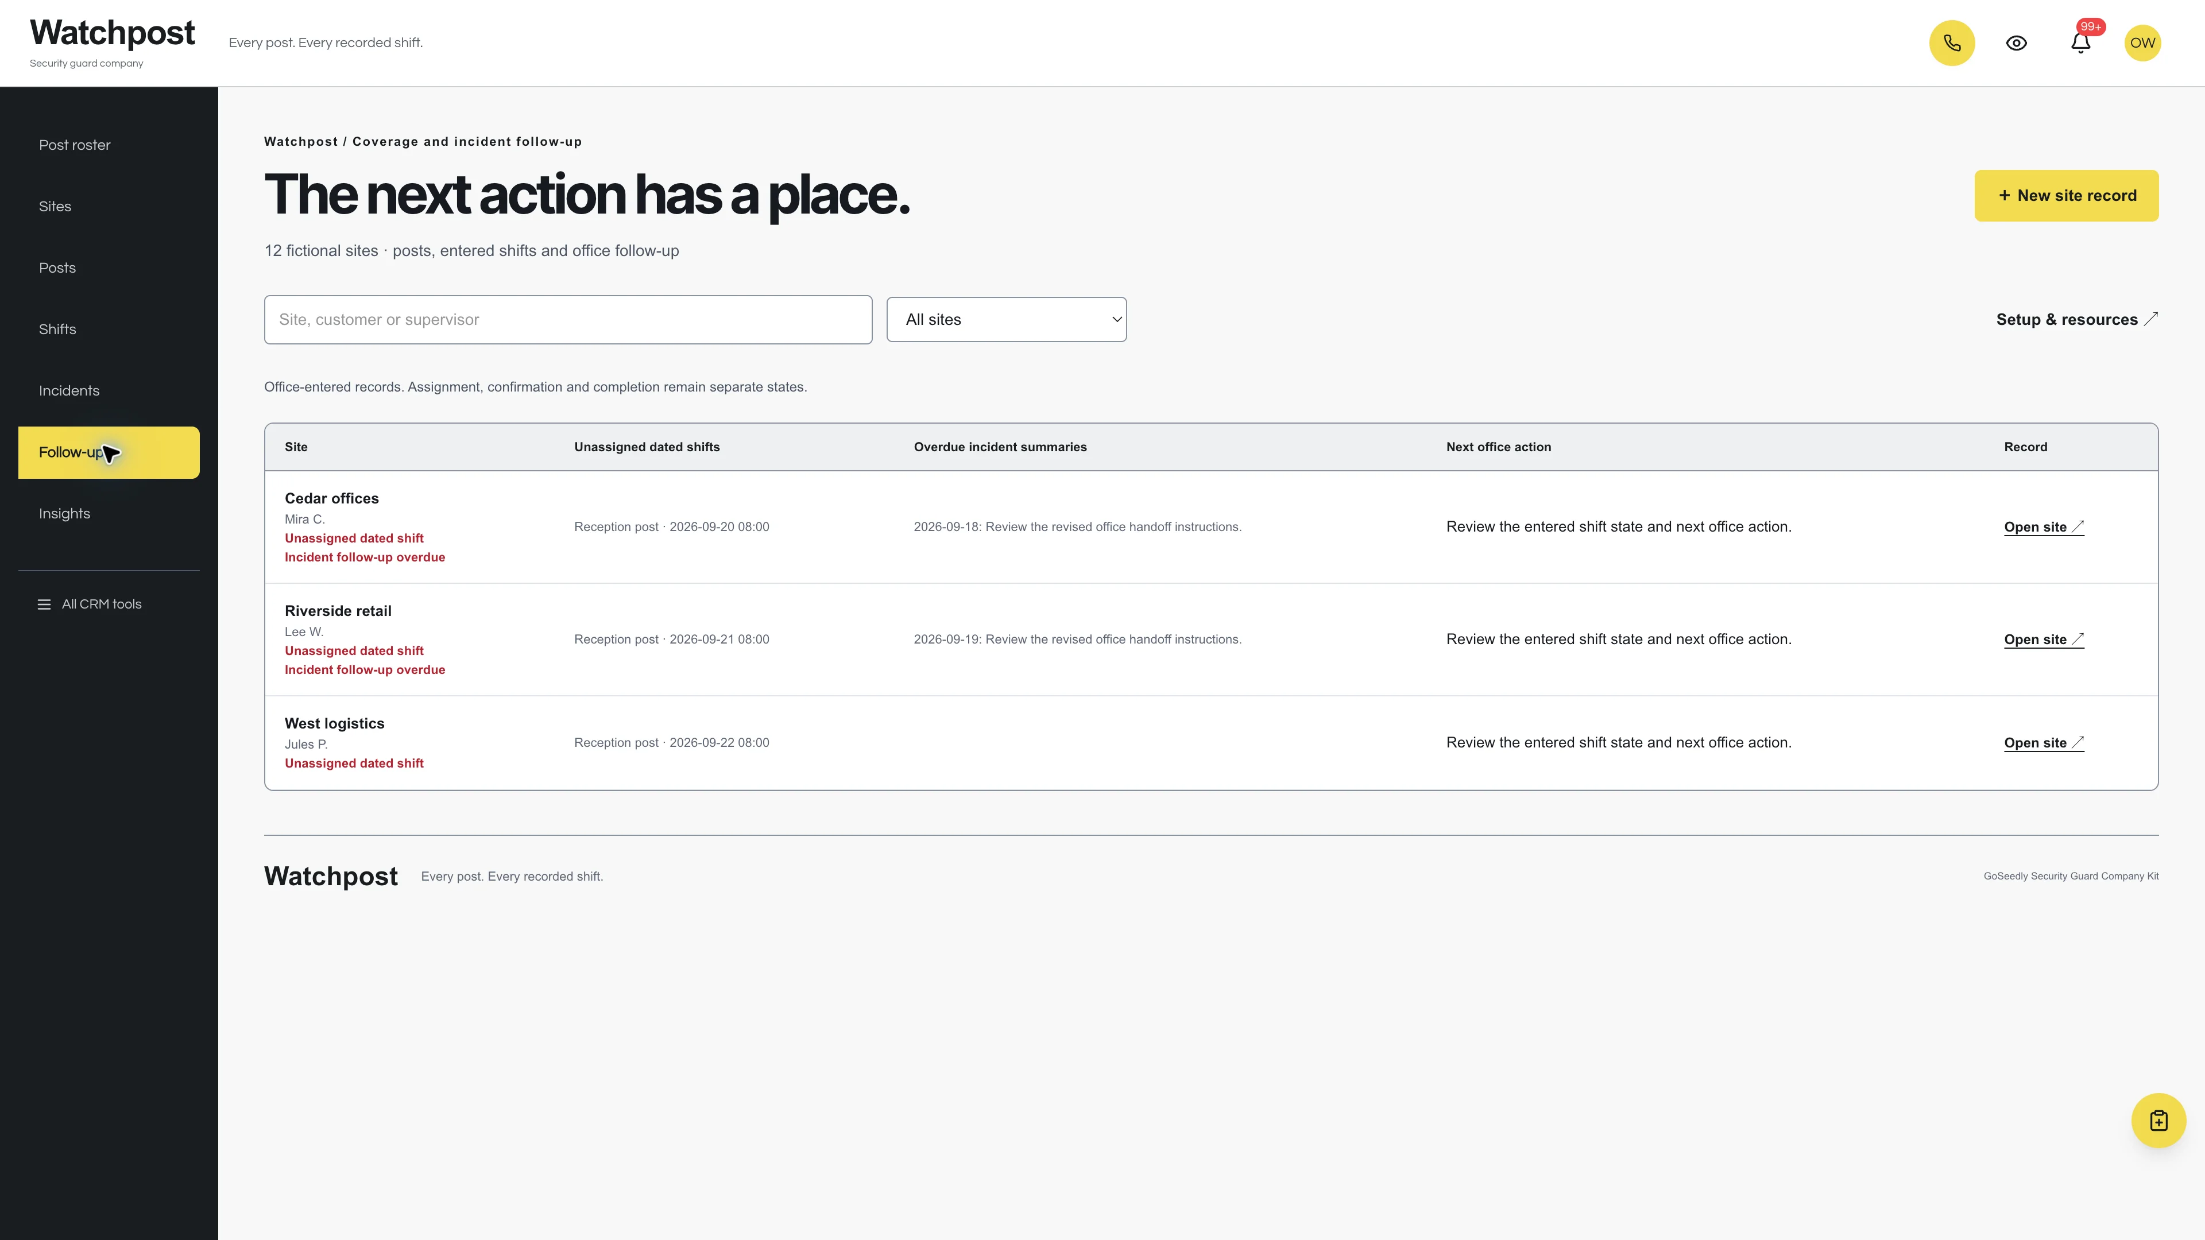Click the Site column header
The height and width of the screenshot is (1240, 2205).
click(296, 447)
